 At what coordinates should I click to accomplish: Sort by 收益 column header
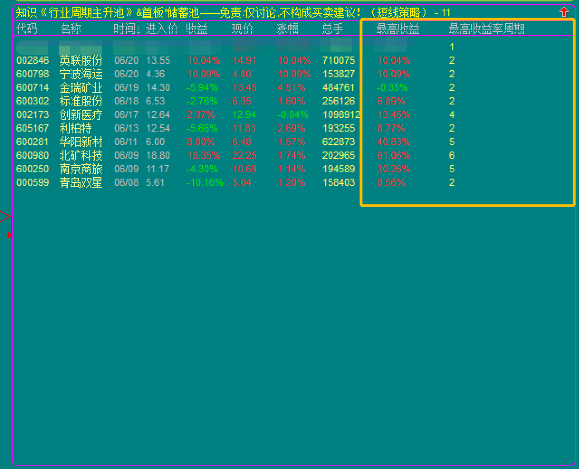point(197,29)
